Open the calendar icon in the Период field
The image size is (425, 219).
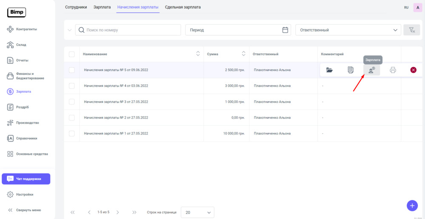pos(285,30)
